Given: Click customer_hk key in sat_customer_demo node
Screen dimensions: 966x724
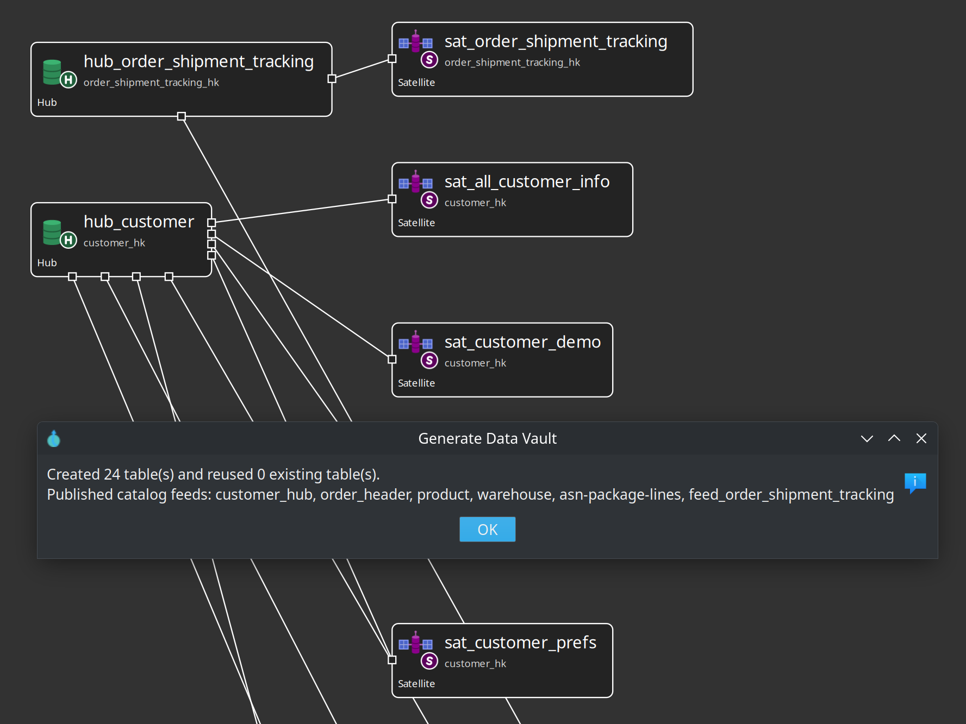Looking at the screenshot, I should pyautogui.click(x=475, y=362).
